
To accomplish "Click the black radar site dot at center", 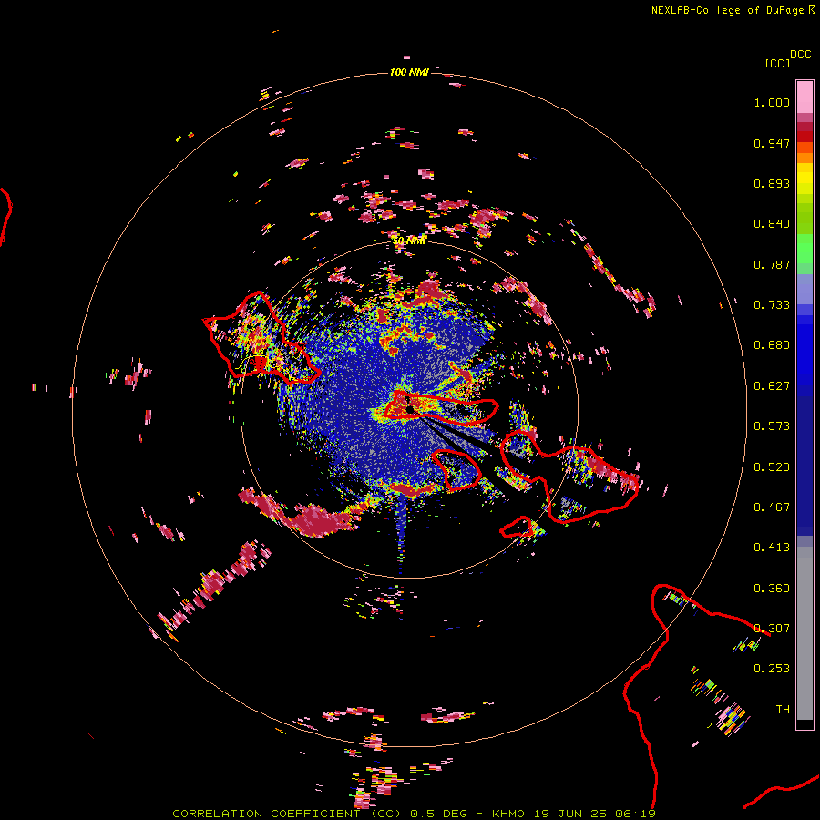I will coord(411,409).
